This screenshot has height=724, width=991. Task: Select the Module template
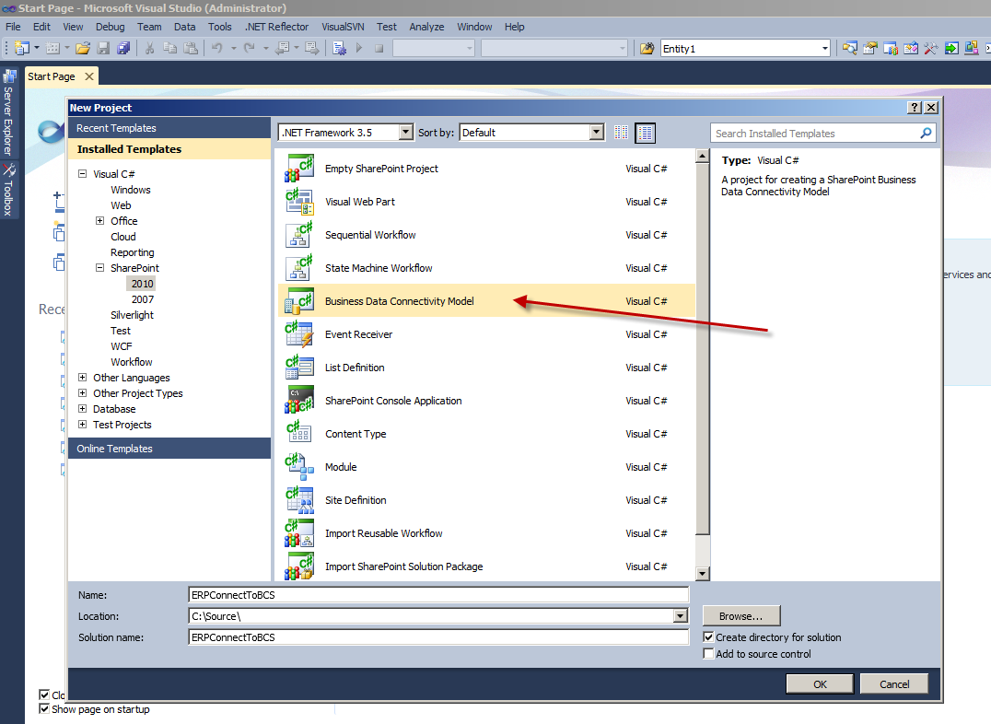(x=486, y=467)
